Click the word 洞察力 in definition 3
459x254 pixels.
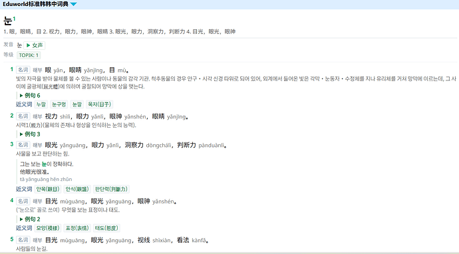click(x=134, y=145)
